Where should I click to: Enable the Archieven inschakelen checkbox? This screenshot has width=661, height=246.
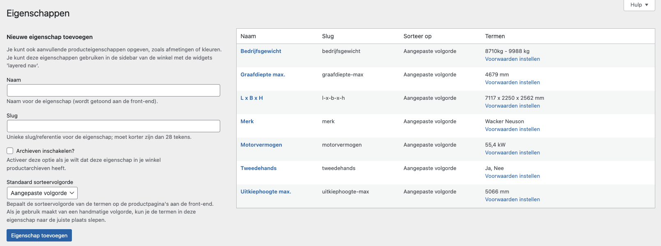click(10, 151)
